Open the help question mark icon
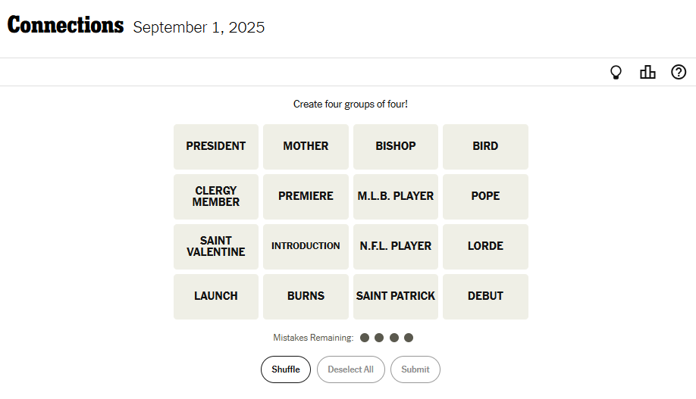Viewport: 696px width, 399px height. pos(679,73)
